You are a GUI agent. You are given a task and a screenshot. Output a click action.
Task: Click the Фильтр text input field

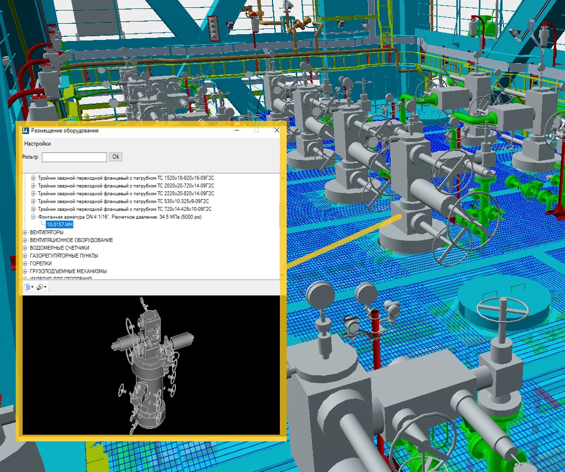click(x=74, y=157)
